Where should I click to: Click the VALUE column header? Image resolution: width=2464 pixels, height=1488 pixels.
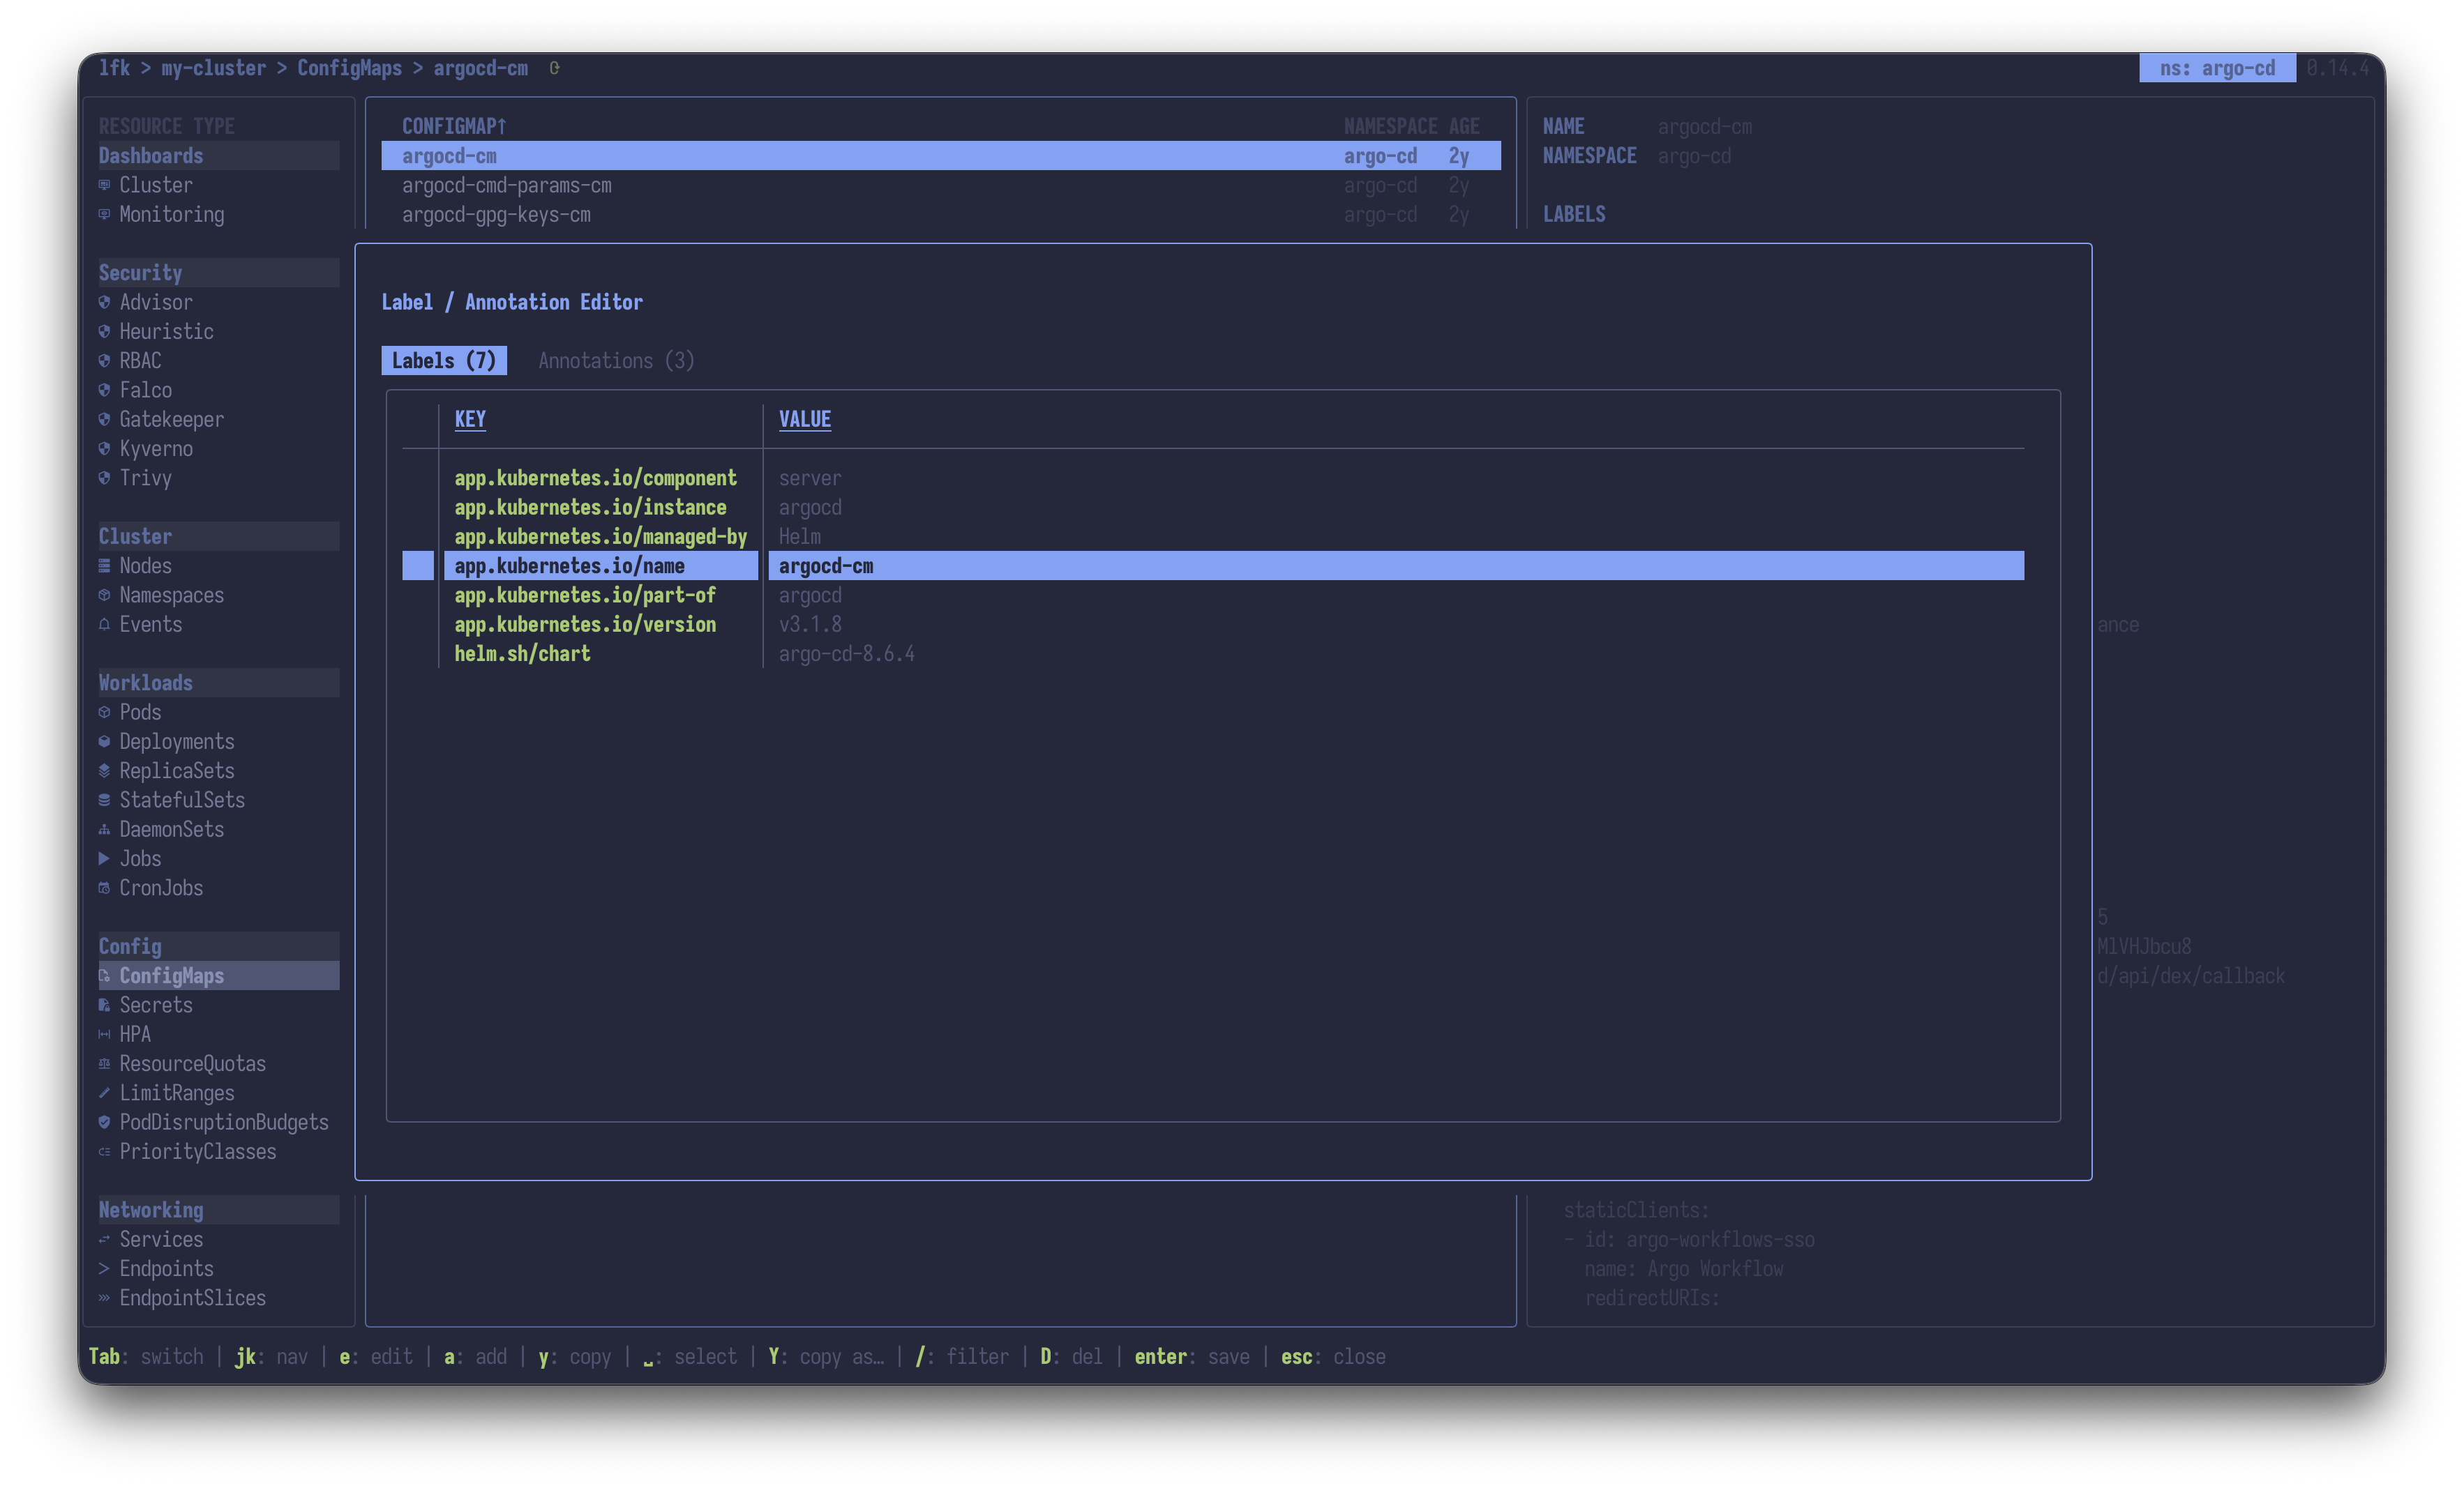point(805,419)
